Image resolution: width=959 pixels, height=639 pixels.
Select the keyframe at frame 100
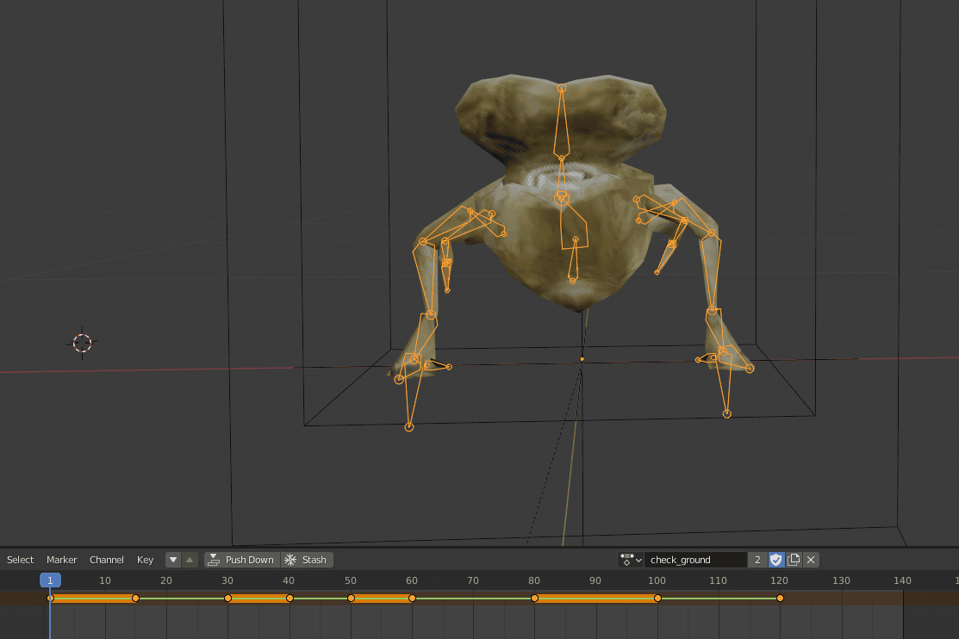point(657,598)
